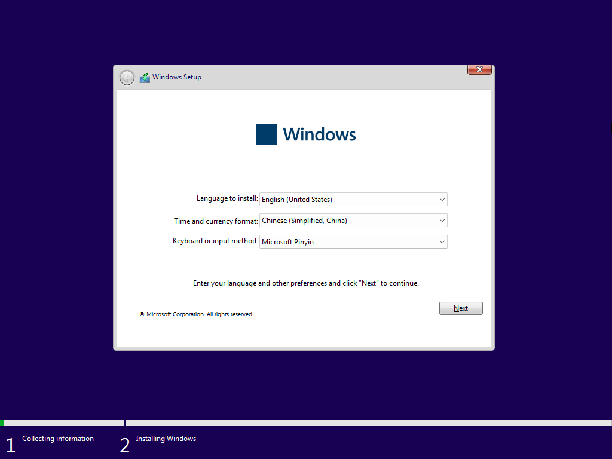Click the Microsoft Corporation copyright text

[197, 314]
